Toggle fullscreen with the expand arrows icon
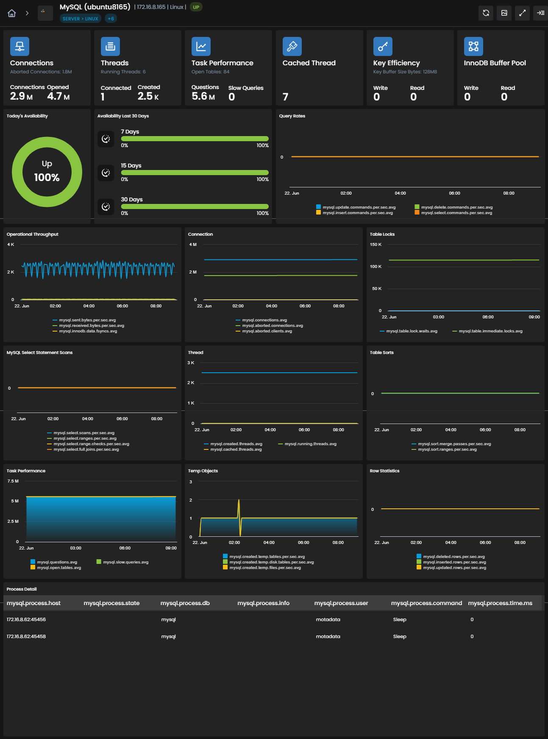This screenshot has width=548, height=739. click(522, 13)
